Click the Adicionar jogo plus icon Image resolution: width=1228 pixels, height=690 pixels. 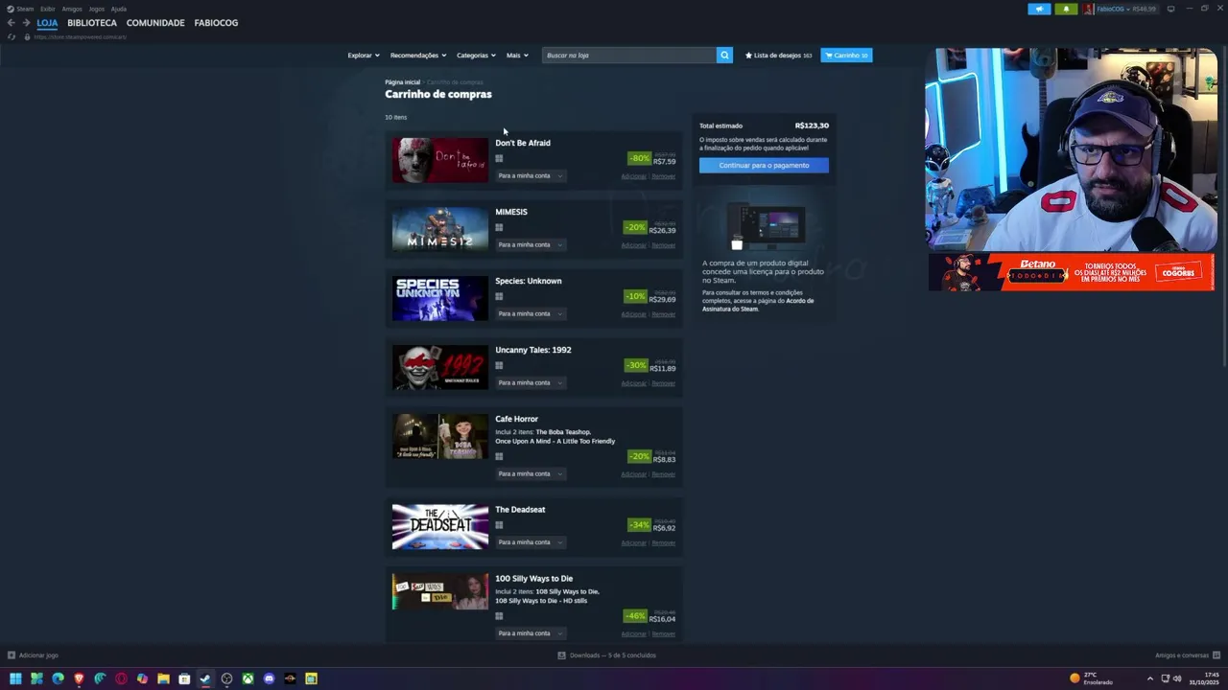click(x=12, y=655)
